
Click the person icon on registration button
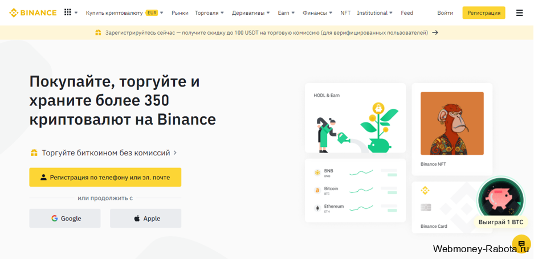tap(43, 178)
